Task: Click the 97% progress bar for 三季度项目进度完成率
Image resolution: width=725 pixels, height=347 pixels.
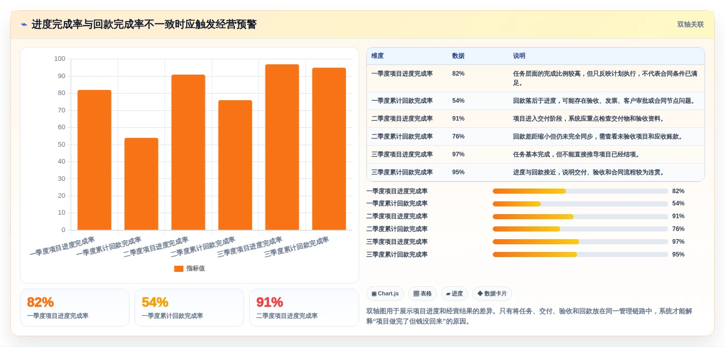Action: click(x=580, y=242)
